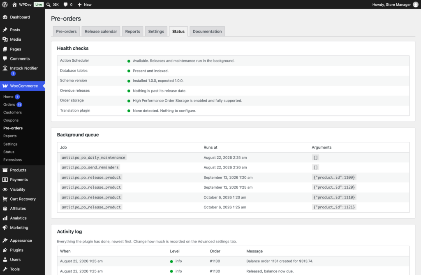Click the Comments icon in sidebar
This screenshot has height=275, width=421.
(5, 58)
